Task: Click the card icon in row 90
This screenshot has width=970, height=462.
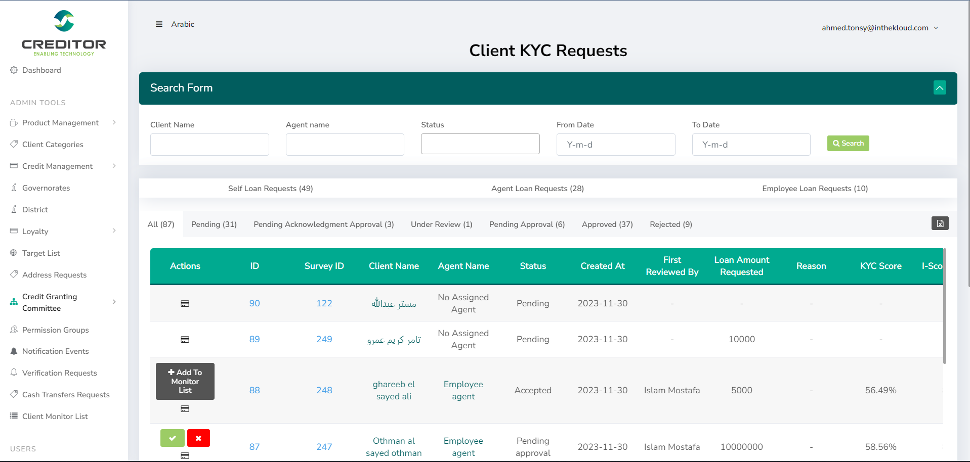Action: click(185, 304)
